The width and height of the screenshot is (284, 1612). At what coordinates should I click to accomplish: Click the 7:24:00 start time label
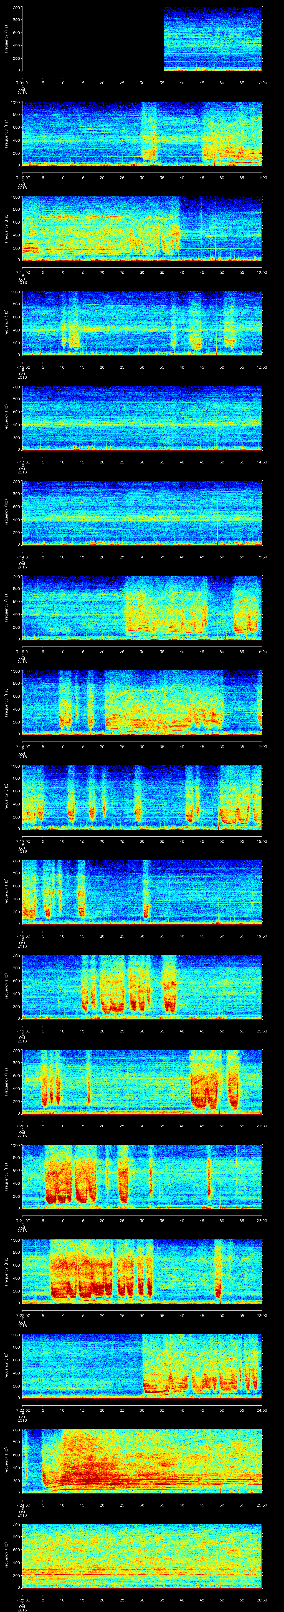coord(22,1504)
